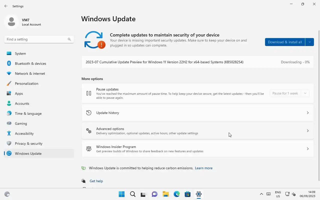Click the Bluetooth icon in sidebar
The height and width of the screenshot is (200, 320).
(x=9, y=63)
